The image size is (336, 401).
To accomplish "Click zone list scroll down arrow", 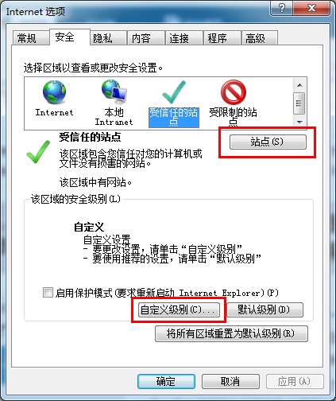I will click(299, 122).
